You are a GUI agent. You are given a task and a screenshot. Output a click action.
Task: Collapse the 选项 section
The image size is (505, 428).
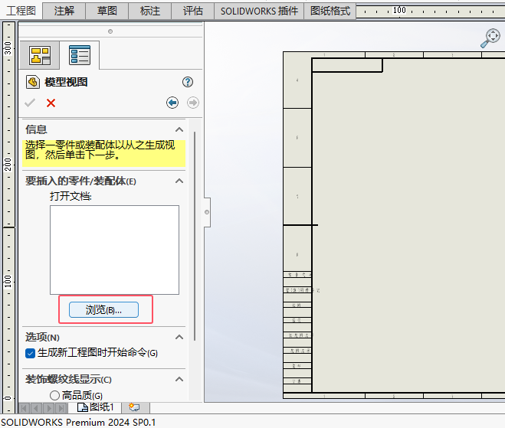click(179, 337)
